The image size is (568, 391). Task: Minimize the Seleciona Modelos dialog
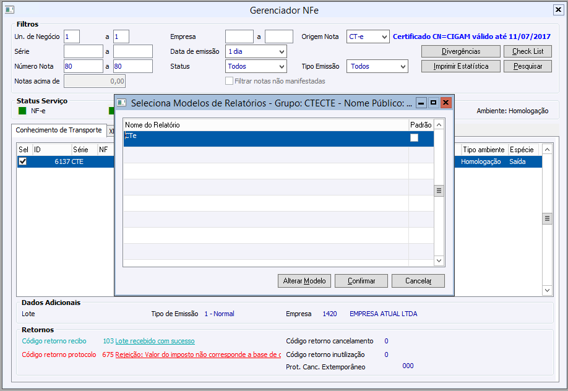[421, 103]
